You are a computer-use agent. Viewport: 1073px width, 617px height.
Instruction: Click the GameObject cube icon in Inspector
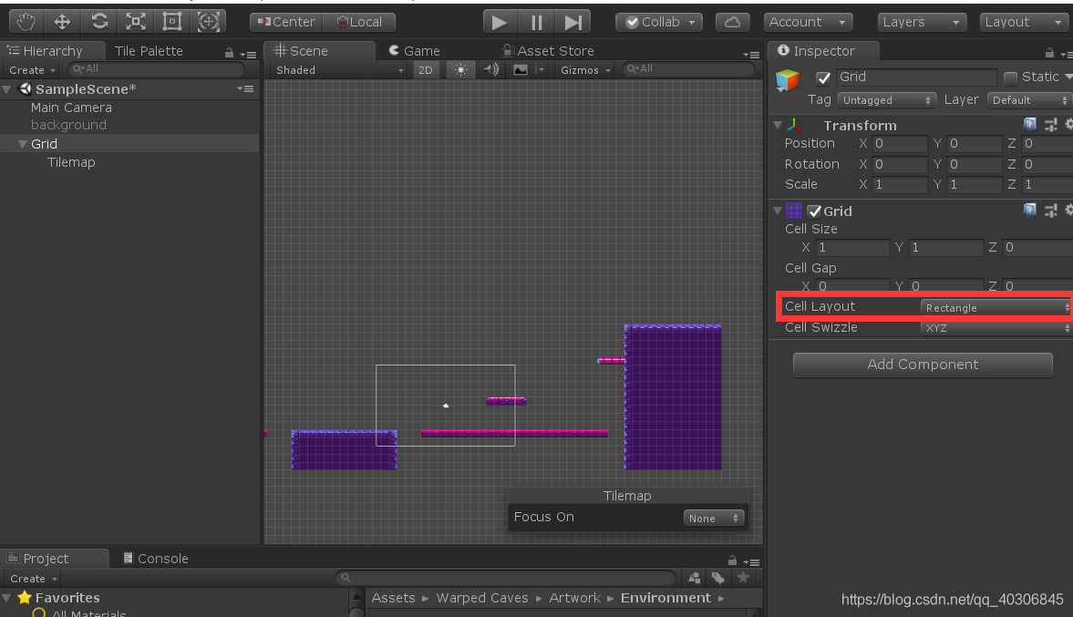[788, 80]
